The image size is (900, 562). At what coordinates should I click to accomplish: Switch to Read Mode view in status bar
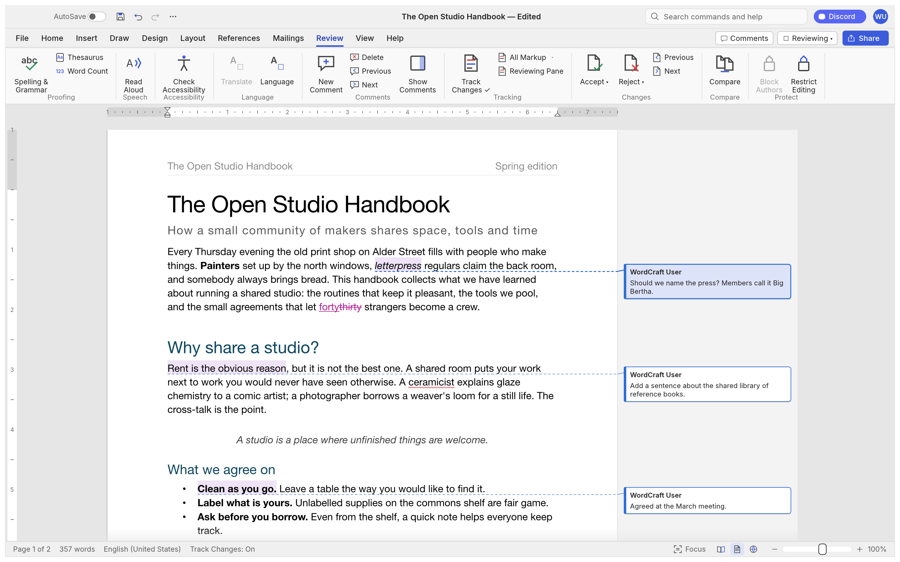tap(721, 549)
